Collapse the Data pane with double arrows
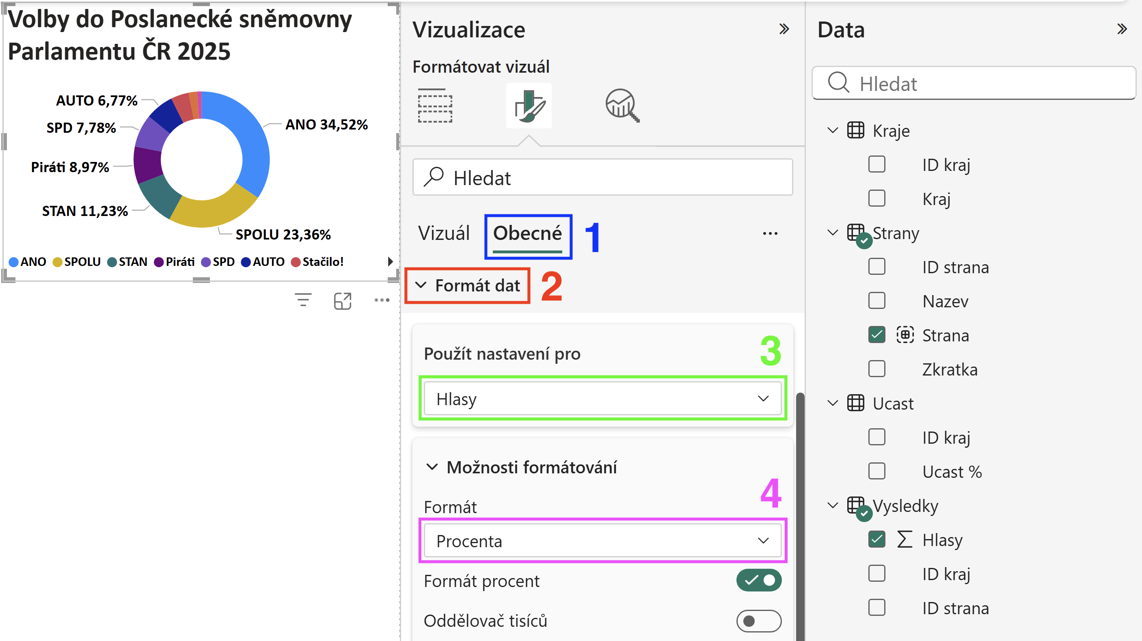Screen dimensions: 1142x641 (1122, 29)
